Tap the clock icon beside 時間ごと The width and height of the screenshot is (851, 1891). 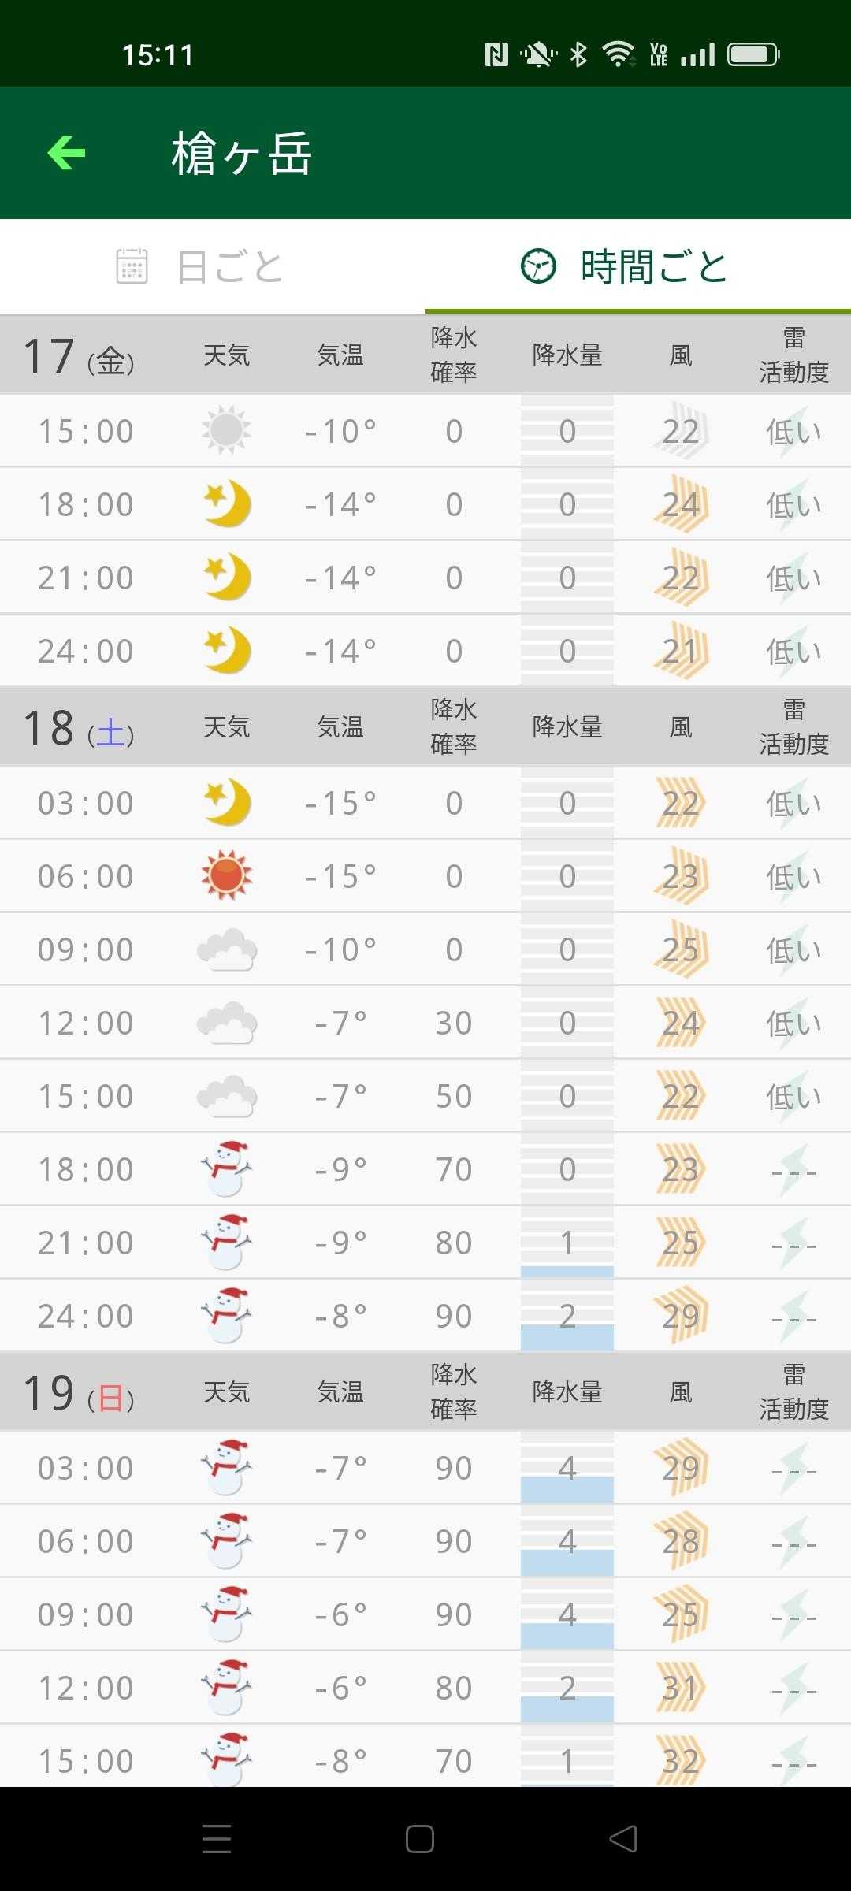tap(538, 266)
